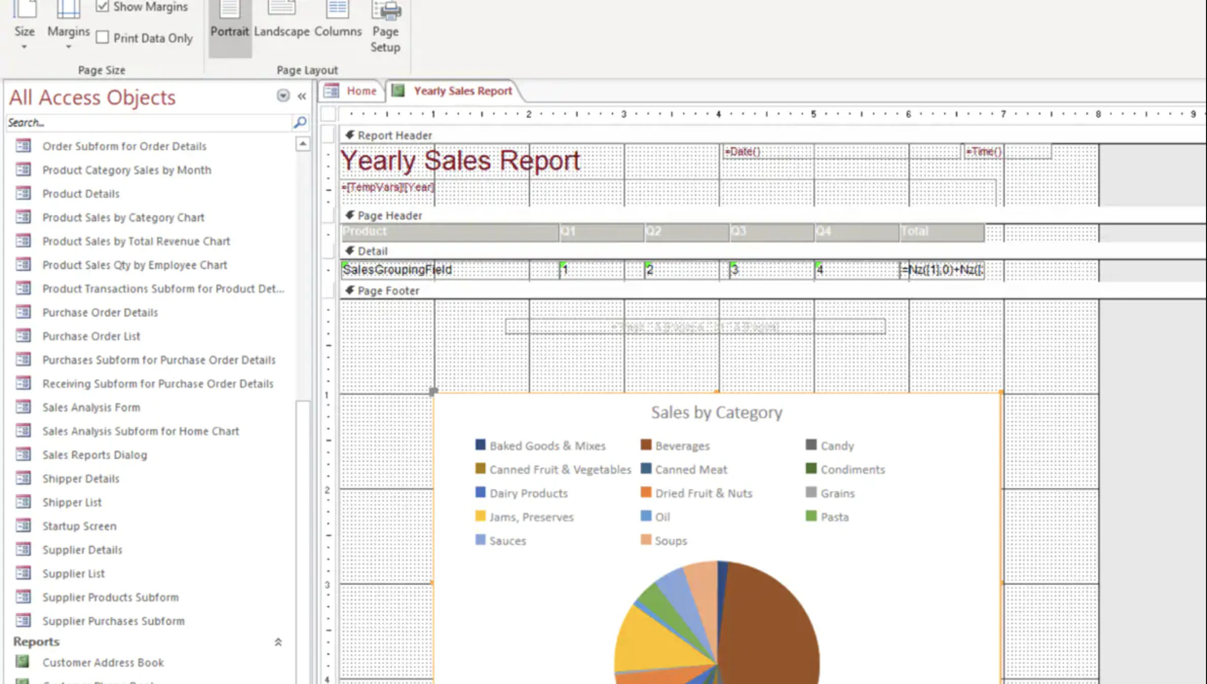The height and width of the screenshot is (684, 1207).
Task: Click the Candy legend color swatch
Action: [x=812, y=444]
